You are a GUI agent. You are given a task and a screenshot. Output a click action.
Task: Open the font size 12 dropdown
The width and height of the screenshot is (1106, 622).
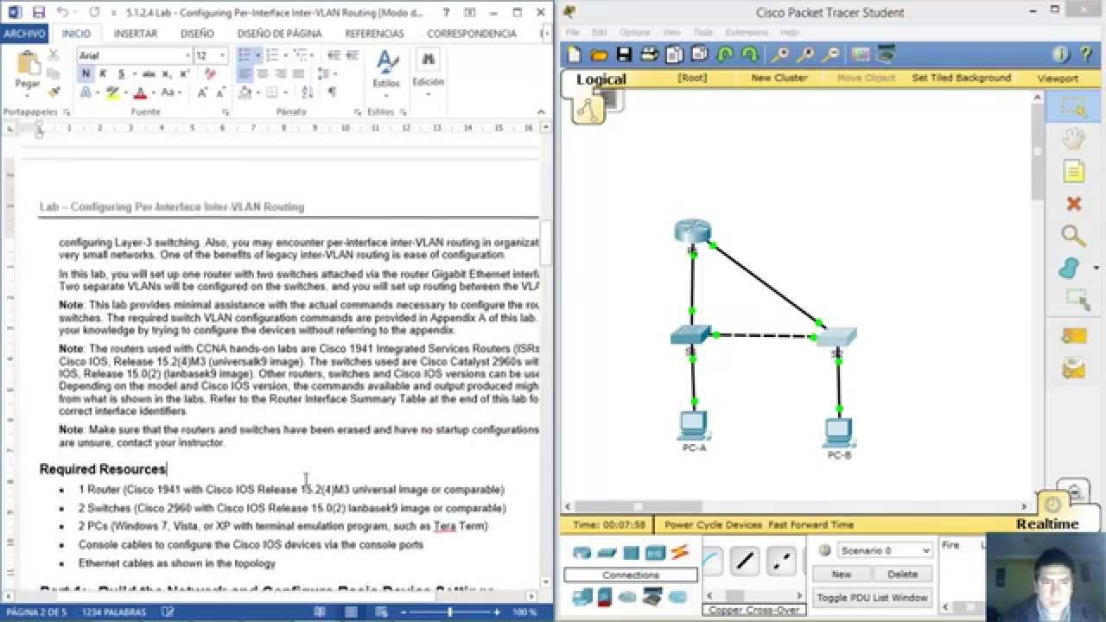[223, 55]
